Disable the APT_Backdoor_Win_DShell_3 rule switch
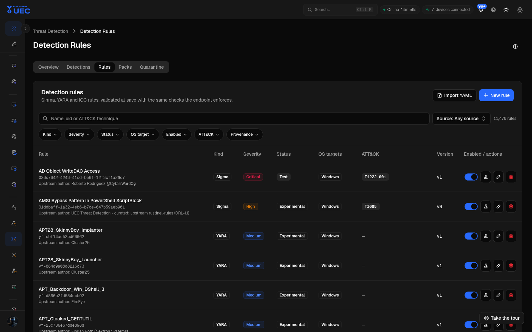The image size is (532, 332). click(x=471, y=295)
